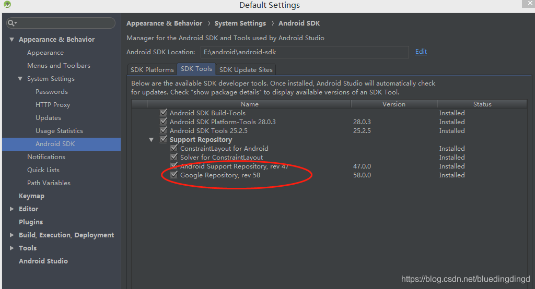
Task: Click Installed status of ConstraintLayout for Android
Action: coord(452,148)
